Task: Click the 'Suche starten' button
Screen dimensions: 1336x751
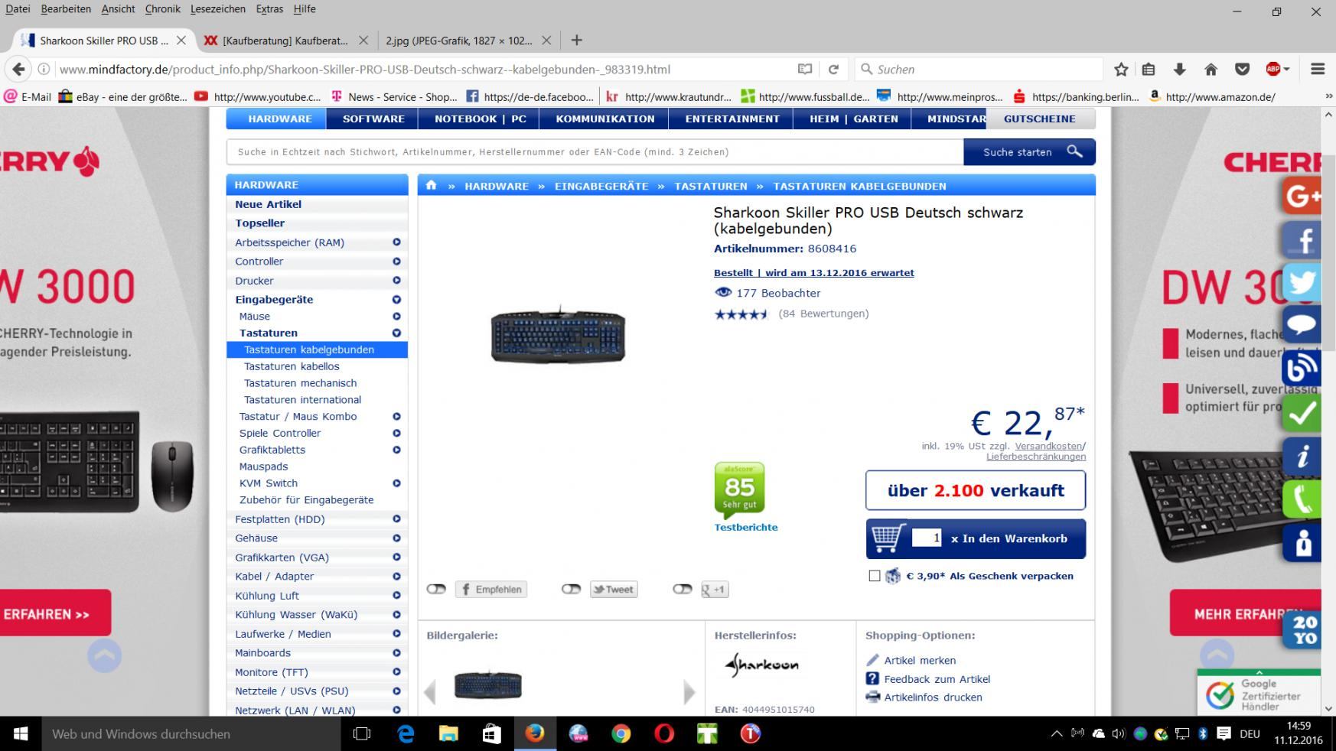Action: point(1029,151)
